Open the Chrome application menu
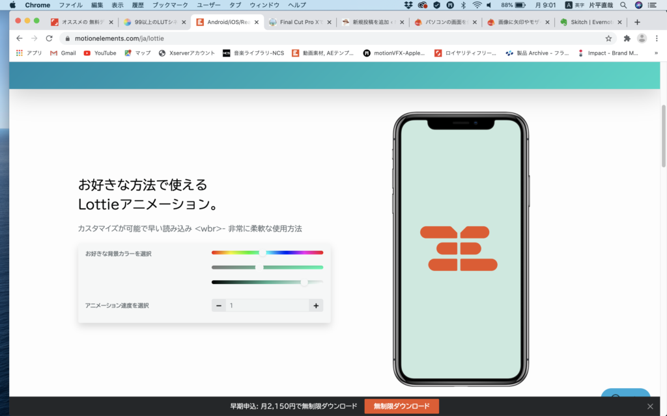The width and height of the screenshot is (667, 416). click(x=37, y=5)
